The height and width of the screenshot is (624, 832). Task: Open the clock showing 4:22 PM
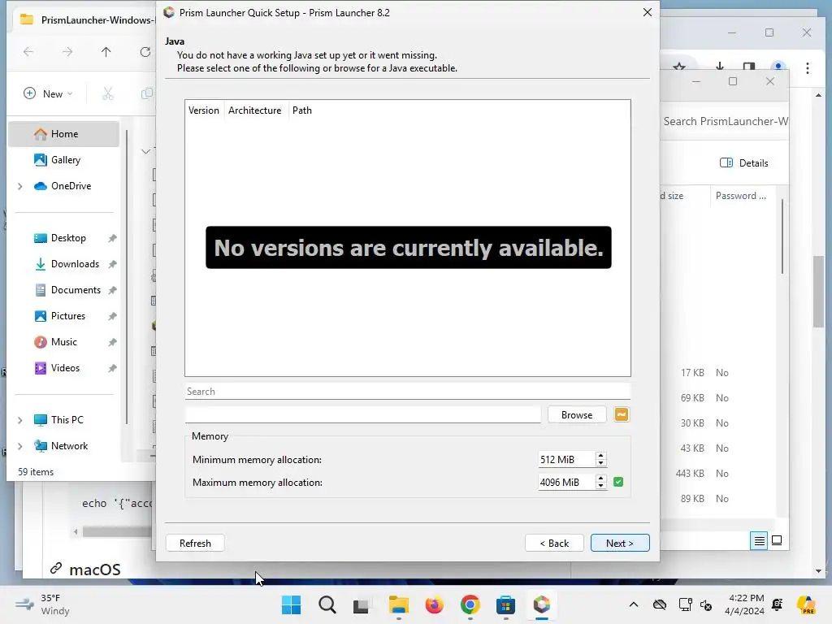[x=744, y=604]
